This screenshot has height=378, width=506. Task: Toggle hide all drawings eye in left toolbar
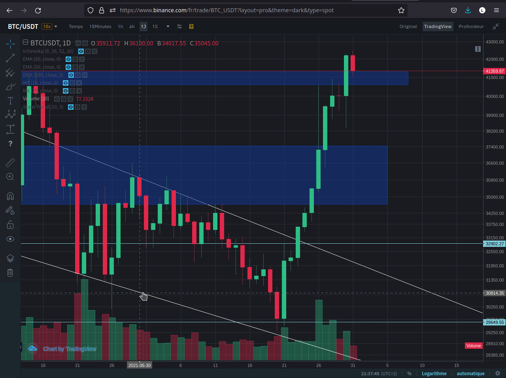[x=10, y=239]
